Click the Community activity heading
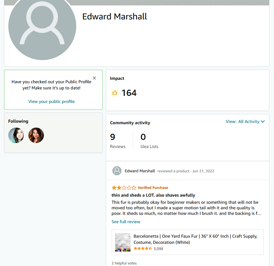 coord(130,123)
